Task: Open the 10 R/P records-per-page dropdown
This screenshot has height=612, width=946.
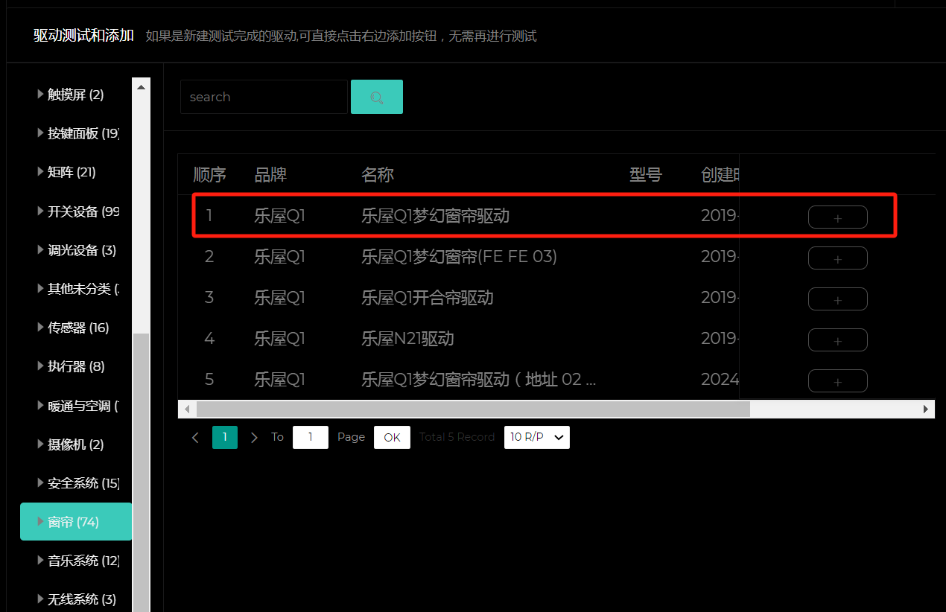Action: pyautogui.click(x=537, y=437)
